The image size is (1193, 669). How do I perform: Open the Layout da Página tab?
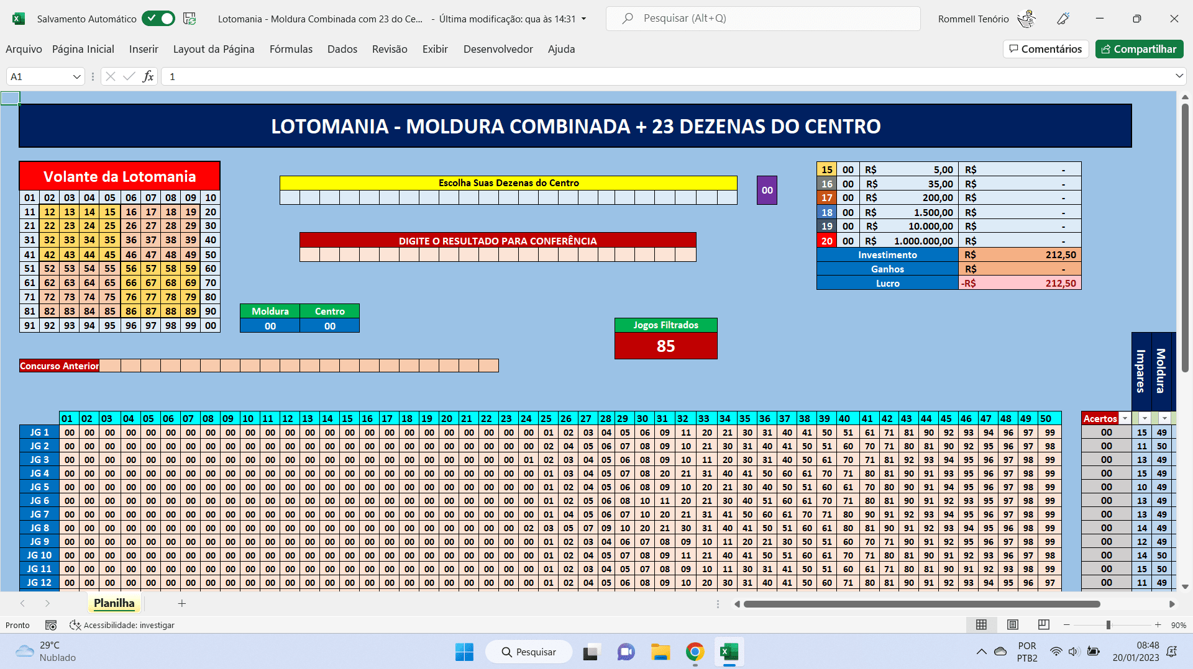214,49
